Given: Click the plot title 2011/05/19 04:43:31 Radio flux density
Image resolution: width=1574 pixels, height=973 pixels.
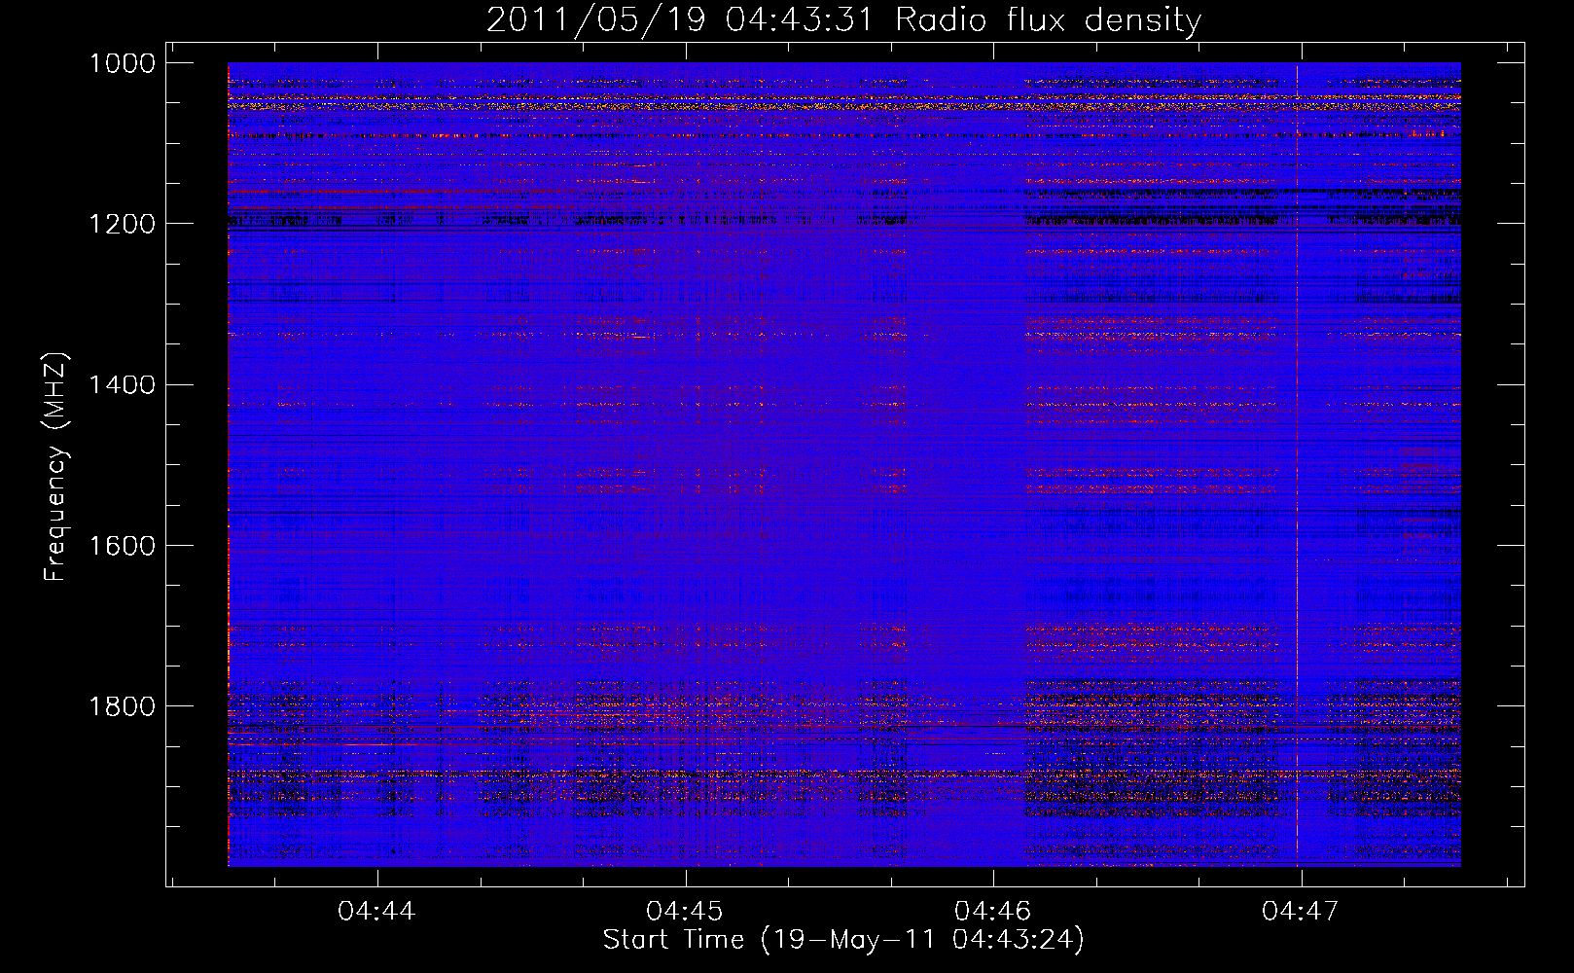Looking at the screenshot, I should click(x=843, y=19).
